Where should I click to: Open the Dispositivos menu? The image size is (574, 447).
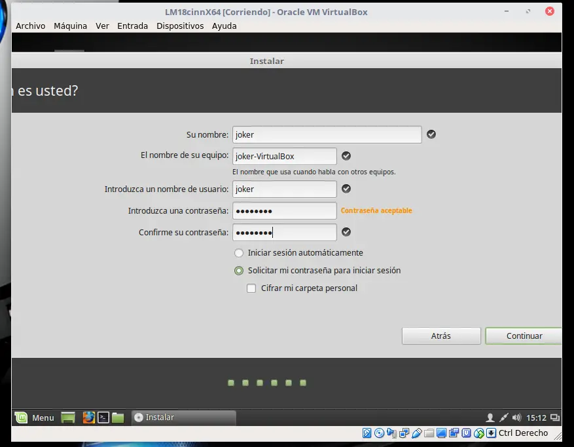pyautogui.click(x=180, y=26)
